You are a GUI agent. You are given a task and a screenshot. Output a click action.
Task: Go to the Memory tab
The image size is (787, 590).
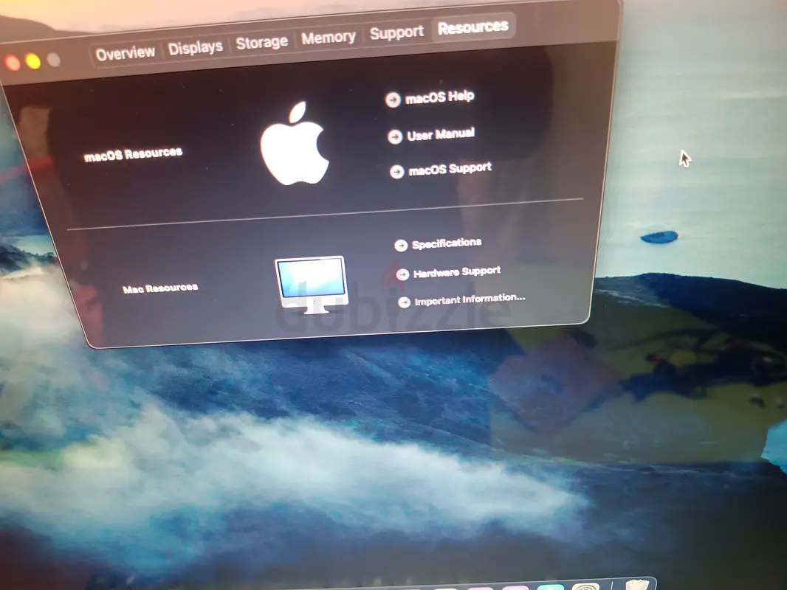click(328, 38)
